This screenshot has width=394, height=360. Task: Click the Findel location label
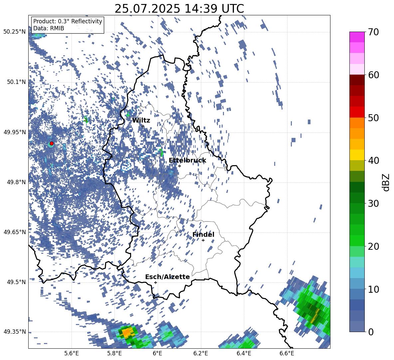203,234
